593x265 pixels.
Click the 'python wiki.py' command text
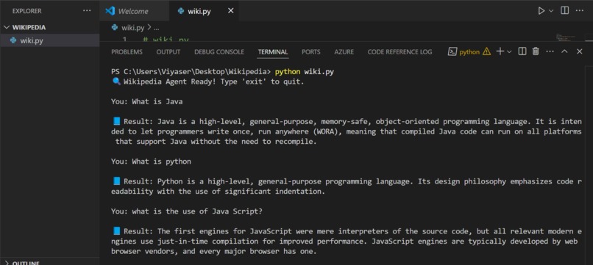pyautogui.click(x=305, y=72)
